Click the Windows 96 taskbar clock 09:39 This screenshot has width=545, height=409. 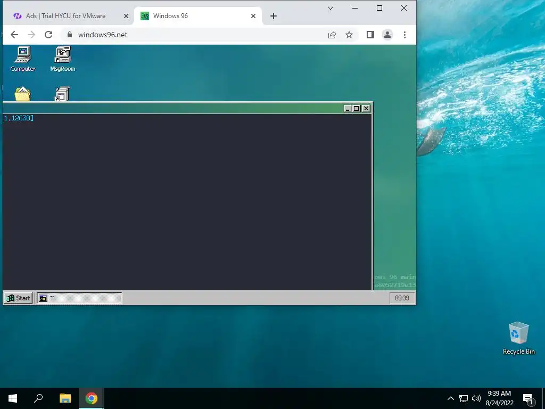(402, 298)
